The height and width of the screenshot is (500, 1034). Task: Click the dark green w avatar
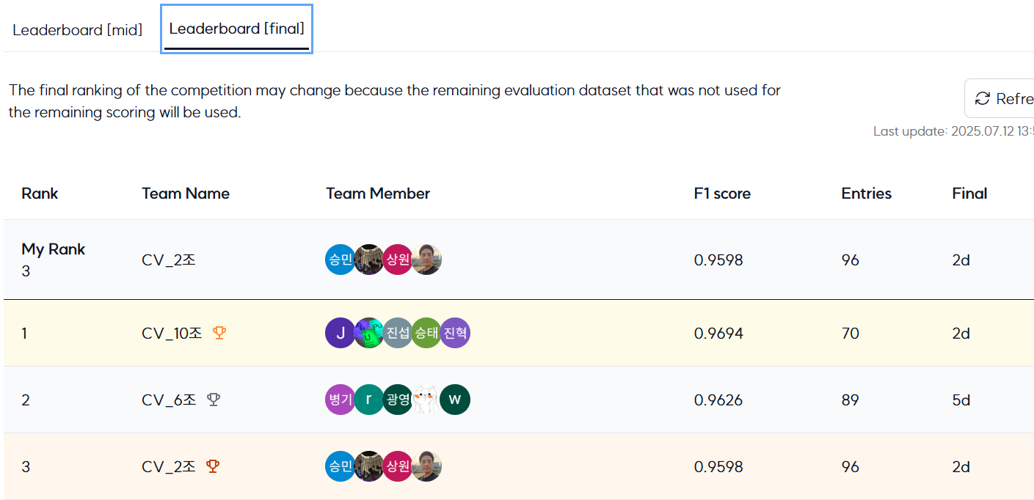click(x=455, y=400)
